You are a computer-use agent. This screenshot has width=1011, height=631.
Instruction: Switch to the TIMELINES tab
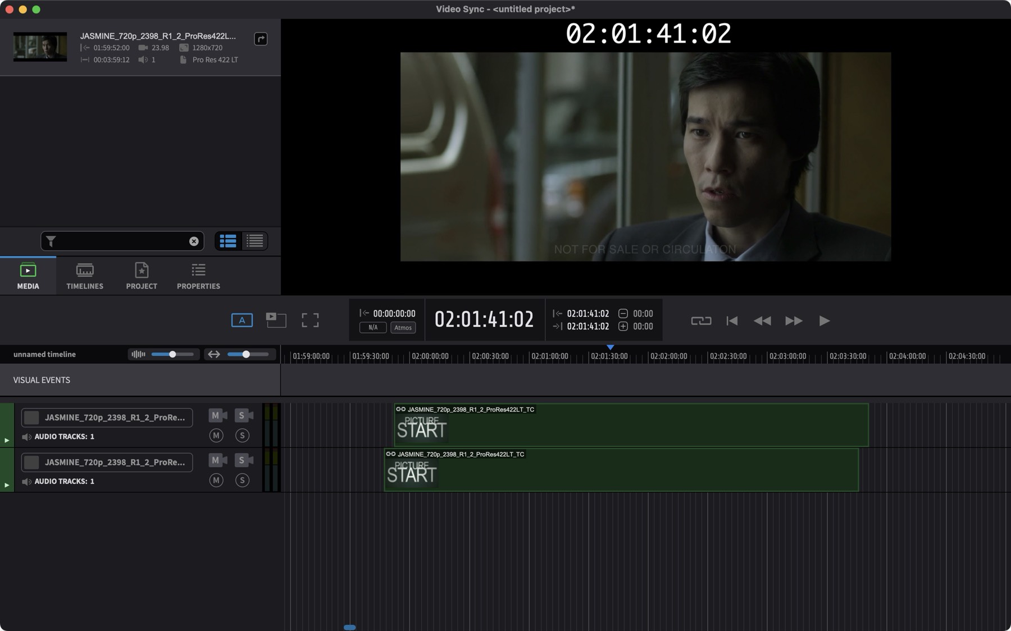tap(85, 276)
